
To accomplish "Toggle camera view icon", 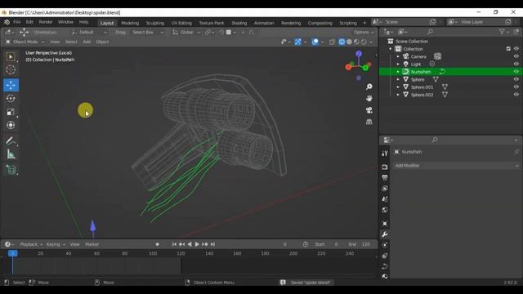I will pos(369,110).
